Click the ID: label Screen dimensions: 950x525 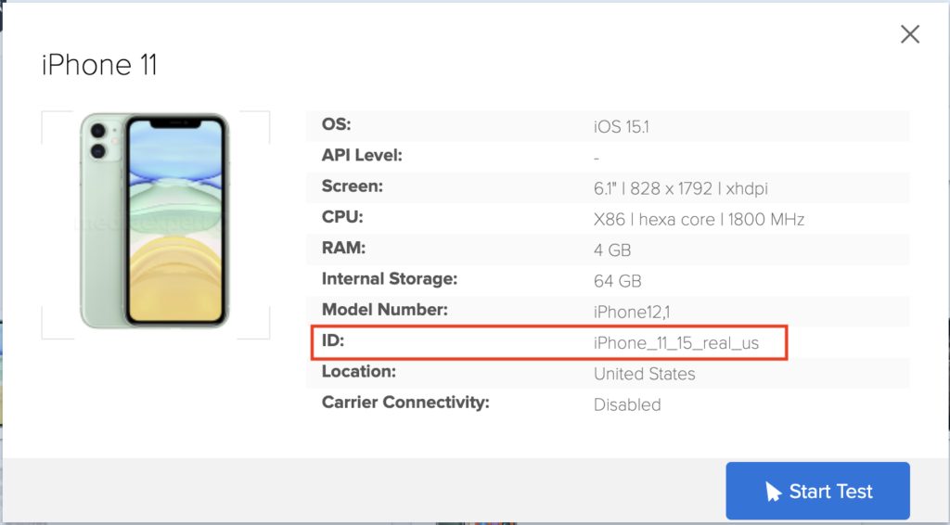[333, 340]
